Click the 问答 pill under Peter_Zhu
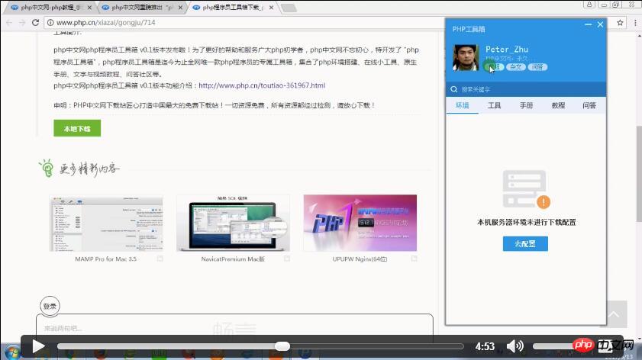Viewport: 642px width, 360px height. point(537,66)
